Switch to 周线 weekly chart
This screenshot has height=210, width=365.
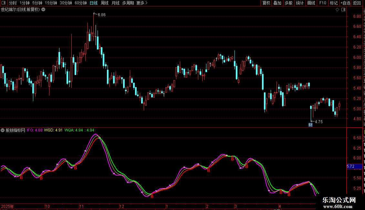[x=105, y=3]
